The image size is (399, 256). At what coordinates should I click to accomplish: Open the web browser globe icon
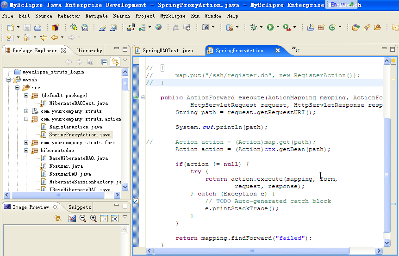[158, 27]
